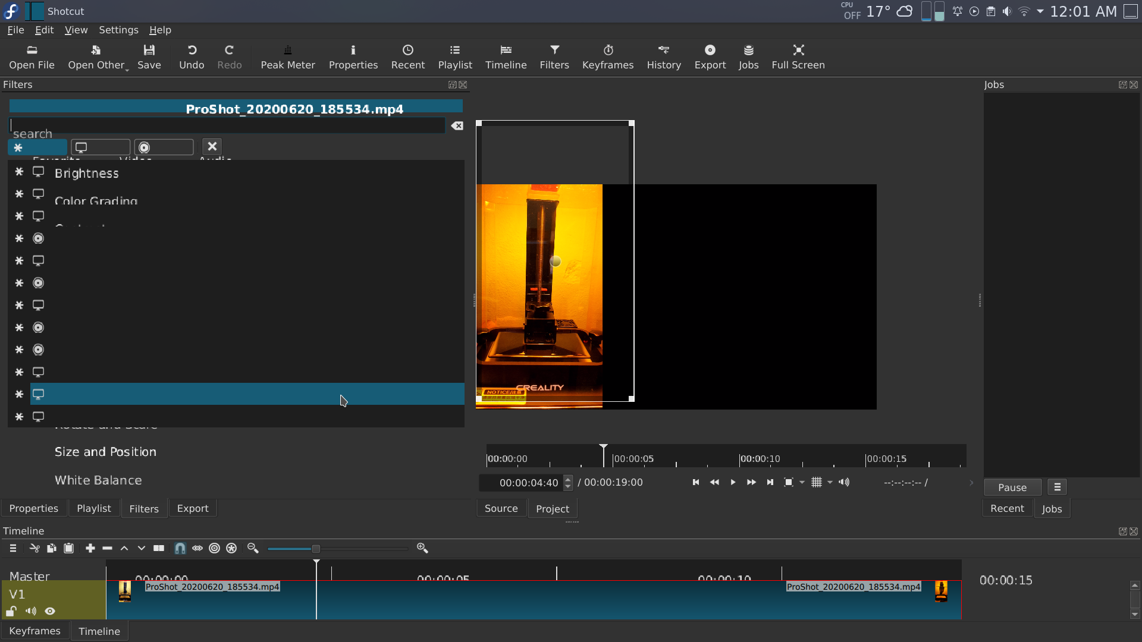This screenshot has height=642, width=1142.
Task: Switch to the Playlist tab
Action: coord(94,508)
